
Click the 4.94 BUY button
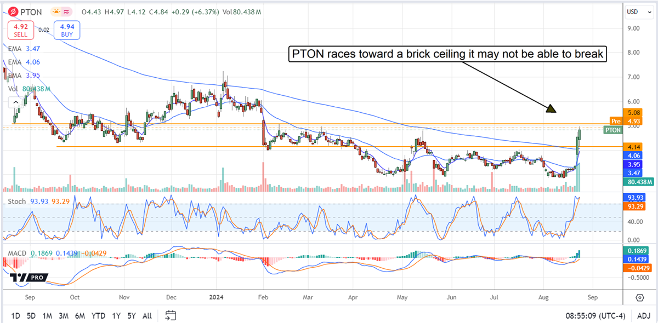tap(67, 30)
